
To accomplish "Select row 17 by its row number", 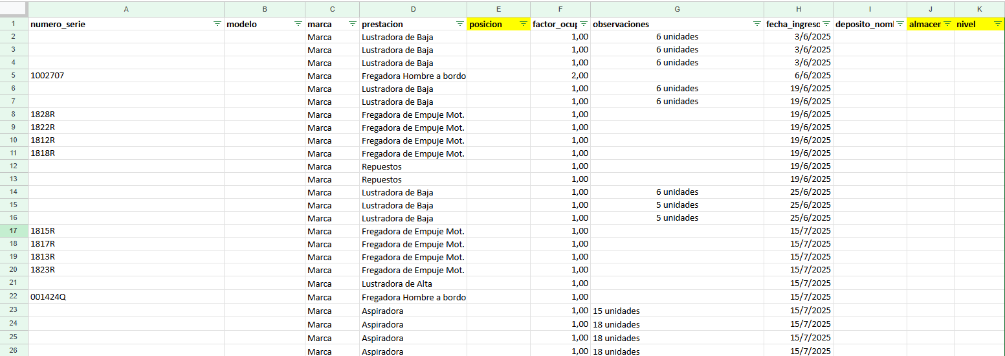I will coord(14,231).
